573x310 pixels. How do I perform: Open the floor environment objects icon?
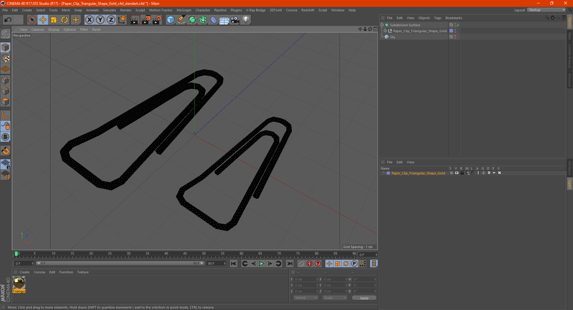click(x=224, y=20)
